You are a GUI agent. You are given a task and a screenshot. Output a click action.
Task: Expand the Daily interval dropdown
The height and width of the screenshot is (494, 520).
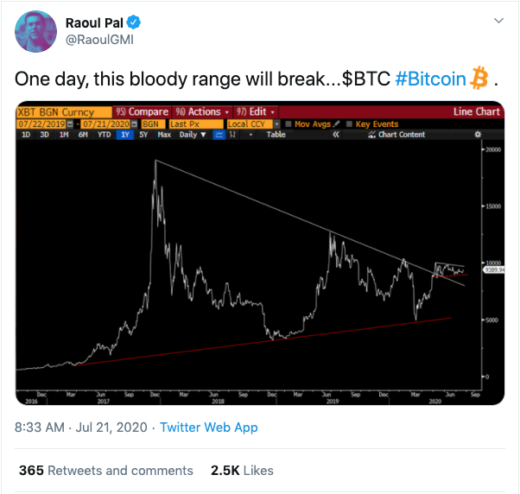pos(189,135)
